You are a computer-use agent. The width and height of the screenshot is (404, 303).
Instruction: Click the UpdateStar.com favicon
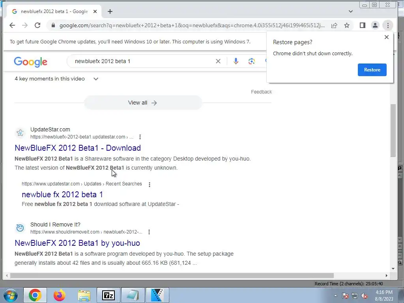click(20, 133)
